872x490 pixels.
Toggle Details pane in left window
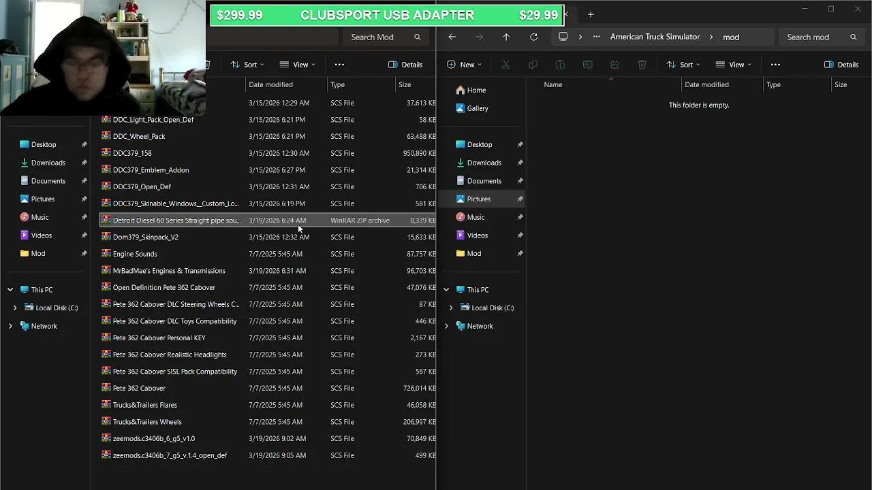(x=405, y=65)
